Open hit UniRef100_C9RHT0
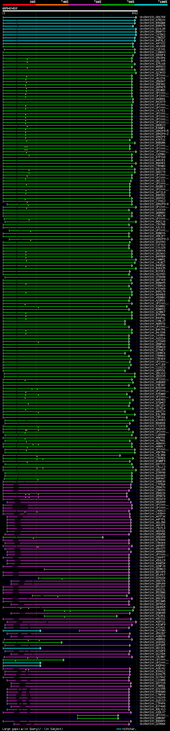 tap(152, 490)
